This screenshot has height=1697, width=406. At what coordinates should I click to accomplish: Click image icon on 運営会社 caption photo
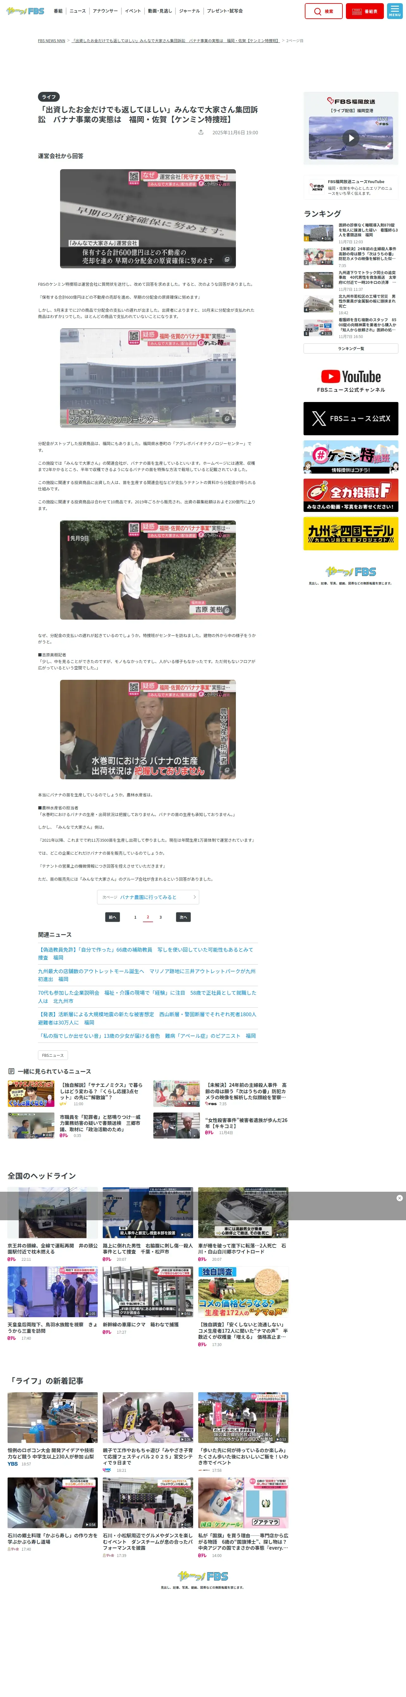click(x=226, y=259)
